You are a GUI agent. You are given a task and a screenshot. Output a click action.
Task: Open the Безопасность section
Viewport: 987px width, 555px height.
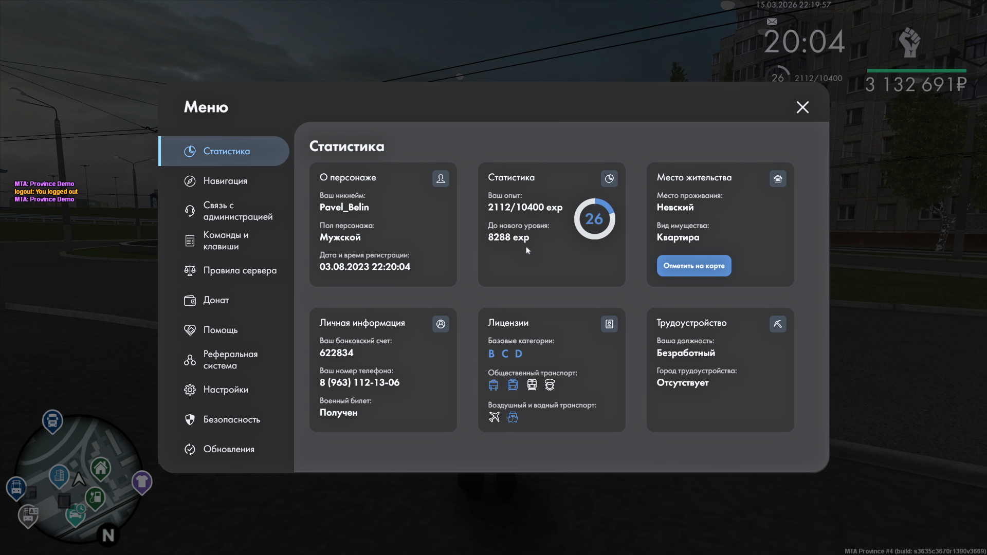tap(231, 419)
